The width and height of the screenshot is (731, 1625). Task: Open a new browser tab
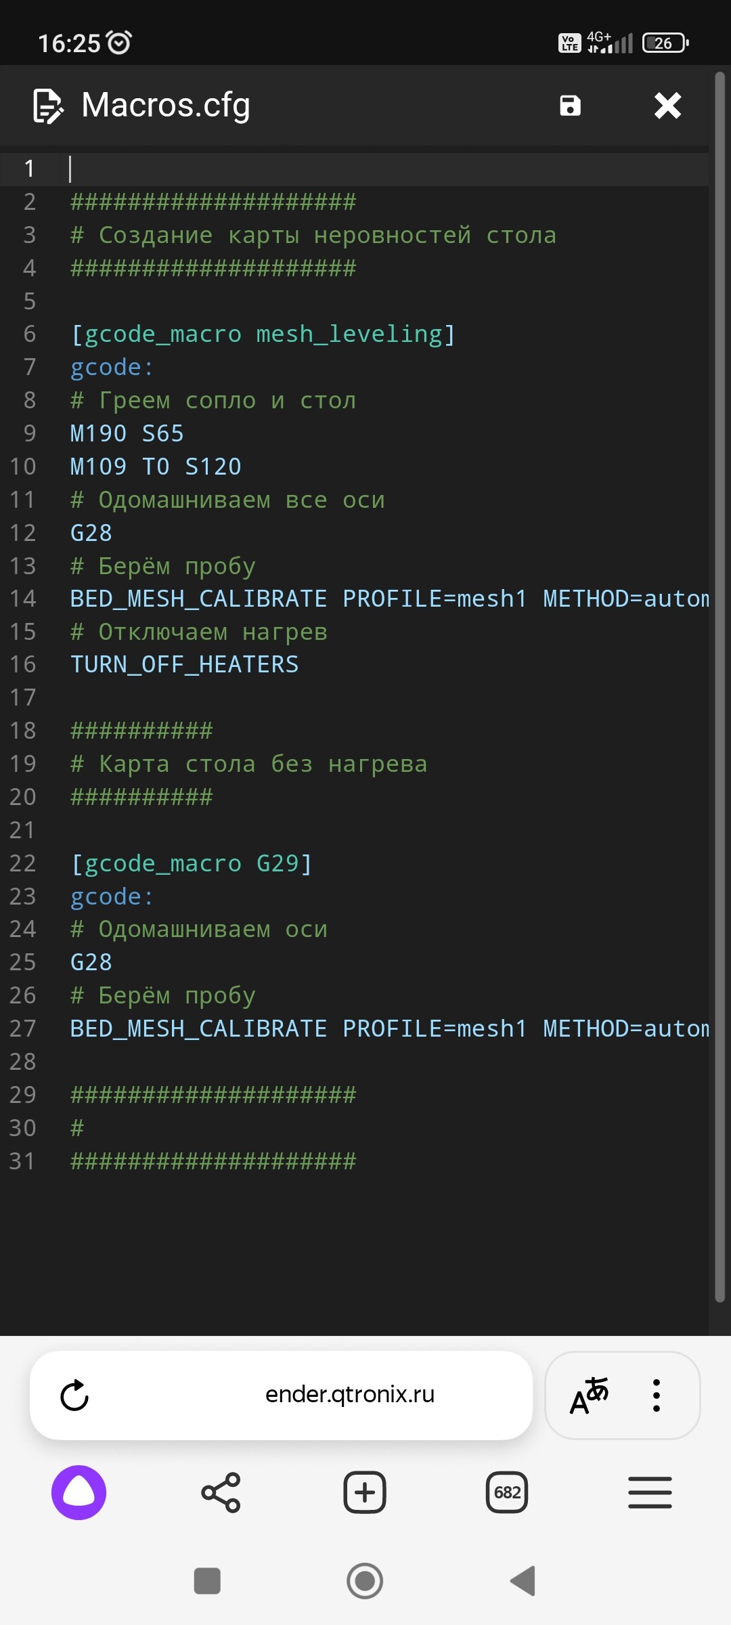[365, 1492]
